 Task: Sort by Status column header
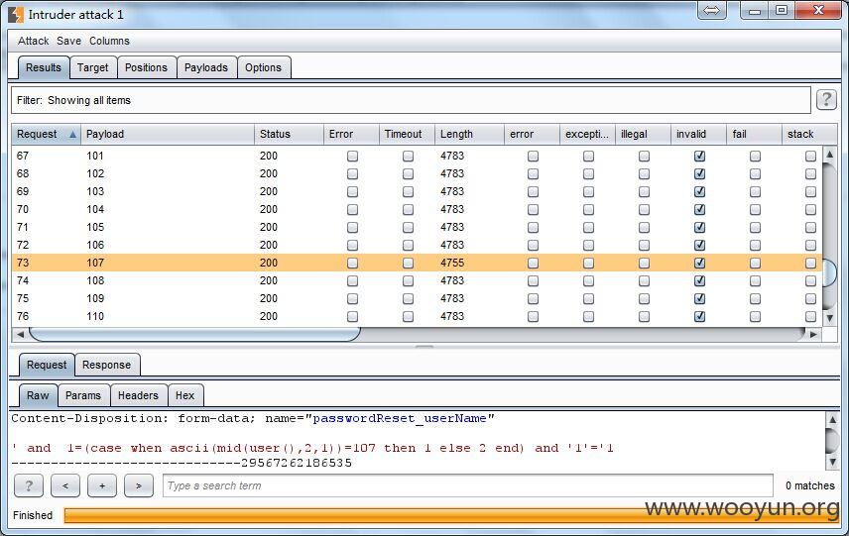pyautogui.click(x=289, y=134)
